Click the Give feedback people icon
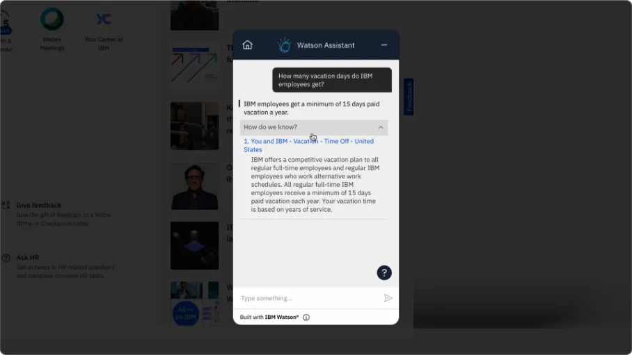This screenshot has width=632, height=355. click(x=6, y=205)
